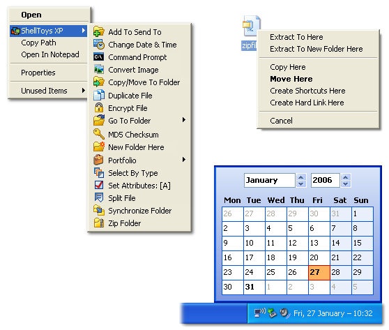Increase the month with the up arrow
The width and height of the screenshot is (389, 330).
301,177
